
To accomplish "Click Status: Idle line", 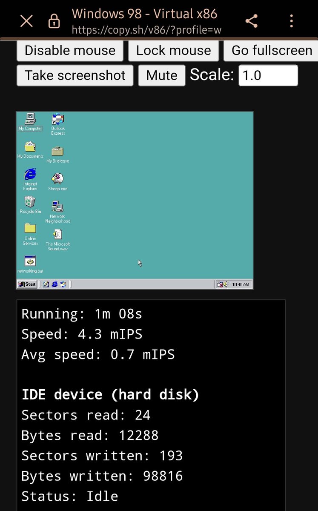I will (x=70, y=496).
